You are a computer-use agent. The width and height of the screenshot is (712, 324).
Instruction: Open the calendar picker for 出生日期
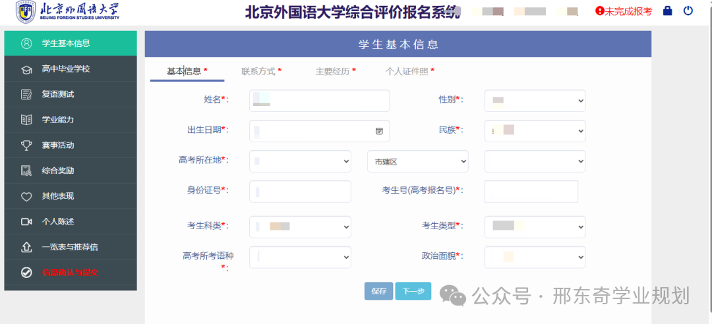[x=379, y=131]
